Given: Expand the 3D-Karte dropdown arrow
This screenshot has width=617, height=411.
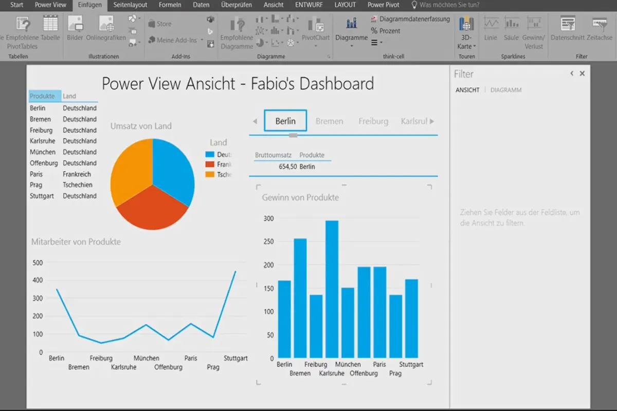Looking at the screenshot, I should click(x=475, y=46).
